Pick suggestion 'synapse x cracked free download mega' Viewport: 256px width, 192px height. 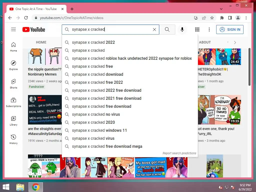point(130,146)
